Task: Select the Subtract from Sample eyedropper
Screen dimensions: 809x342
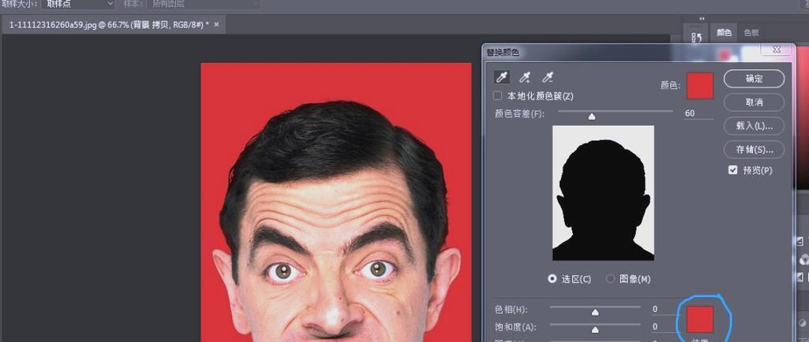Action: pyautogui.click(x=547, y=78)
